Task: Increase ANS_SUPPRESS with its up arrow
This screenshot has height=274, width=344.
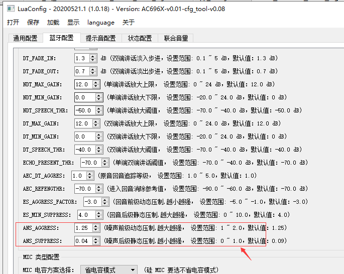Action: [96, 239]
